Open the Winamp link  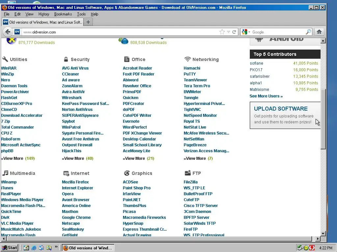pyautogui.click(x=9, y=182)
